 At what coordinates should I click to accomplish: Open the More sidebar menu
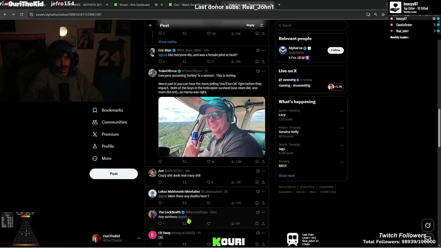tap(102, 158)
